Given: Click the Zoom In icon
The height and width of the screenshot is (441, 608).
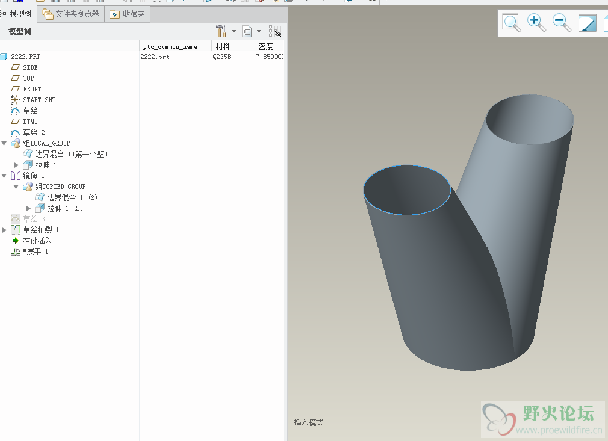Looking at the screenshot, I should click(536, 23).
